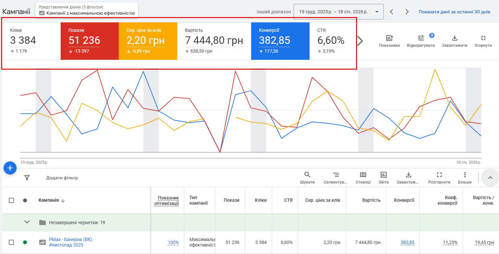The height and width of the screenshot is (254, 499).
Task: Click the scorecard next arrow after CTR
Action: click(360, 41)
